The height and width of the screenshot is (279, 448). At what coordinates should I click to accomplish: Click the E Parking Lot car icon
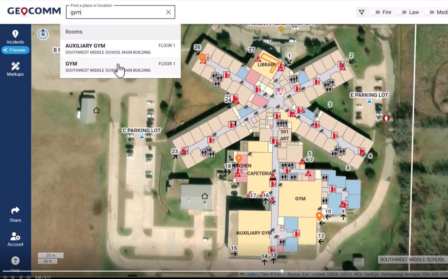[x=369, y=101]
